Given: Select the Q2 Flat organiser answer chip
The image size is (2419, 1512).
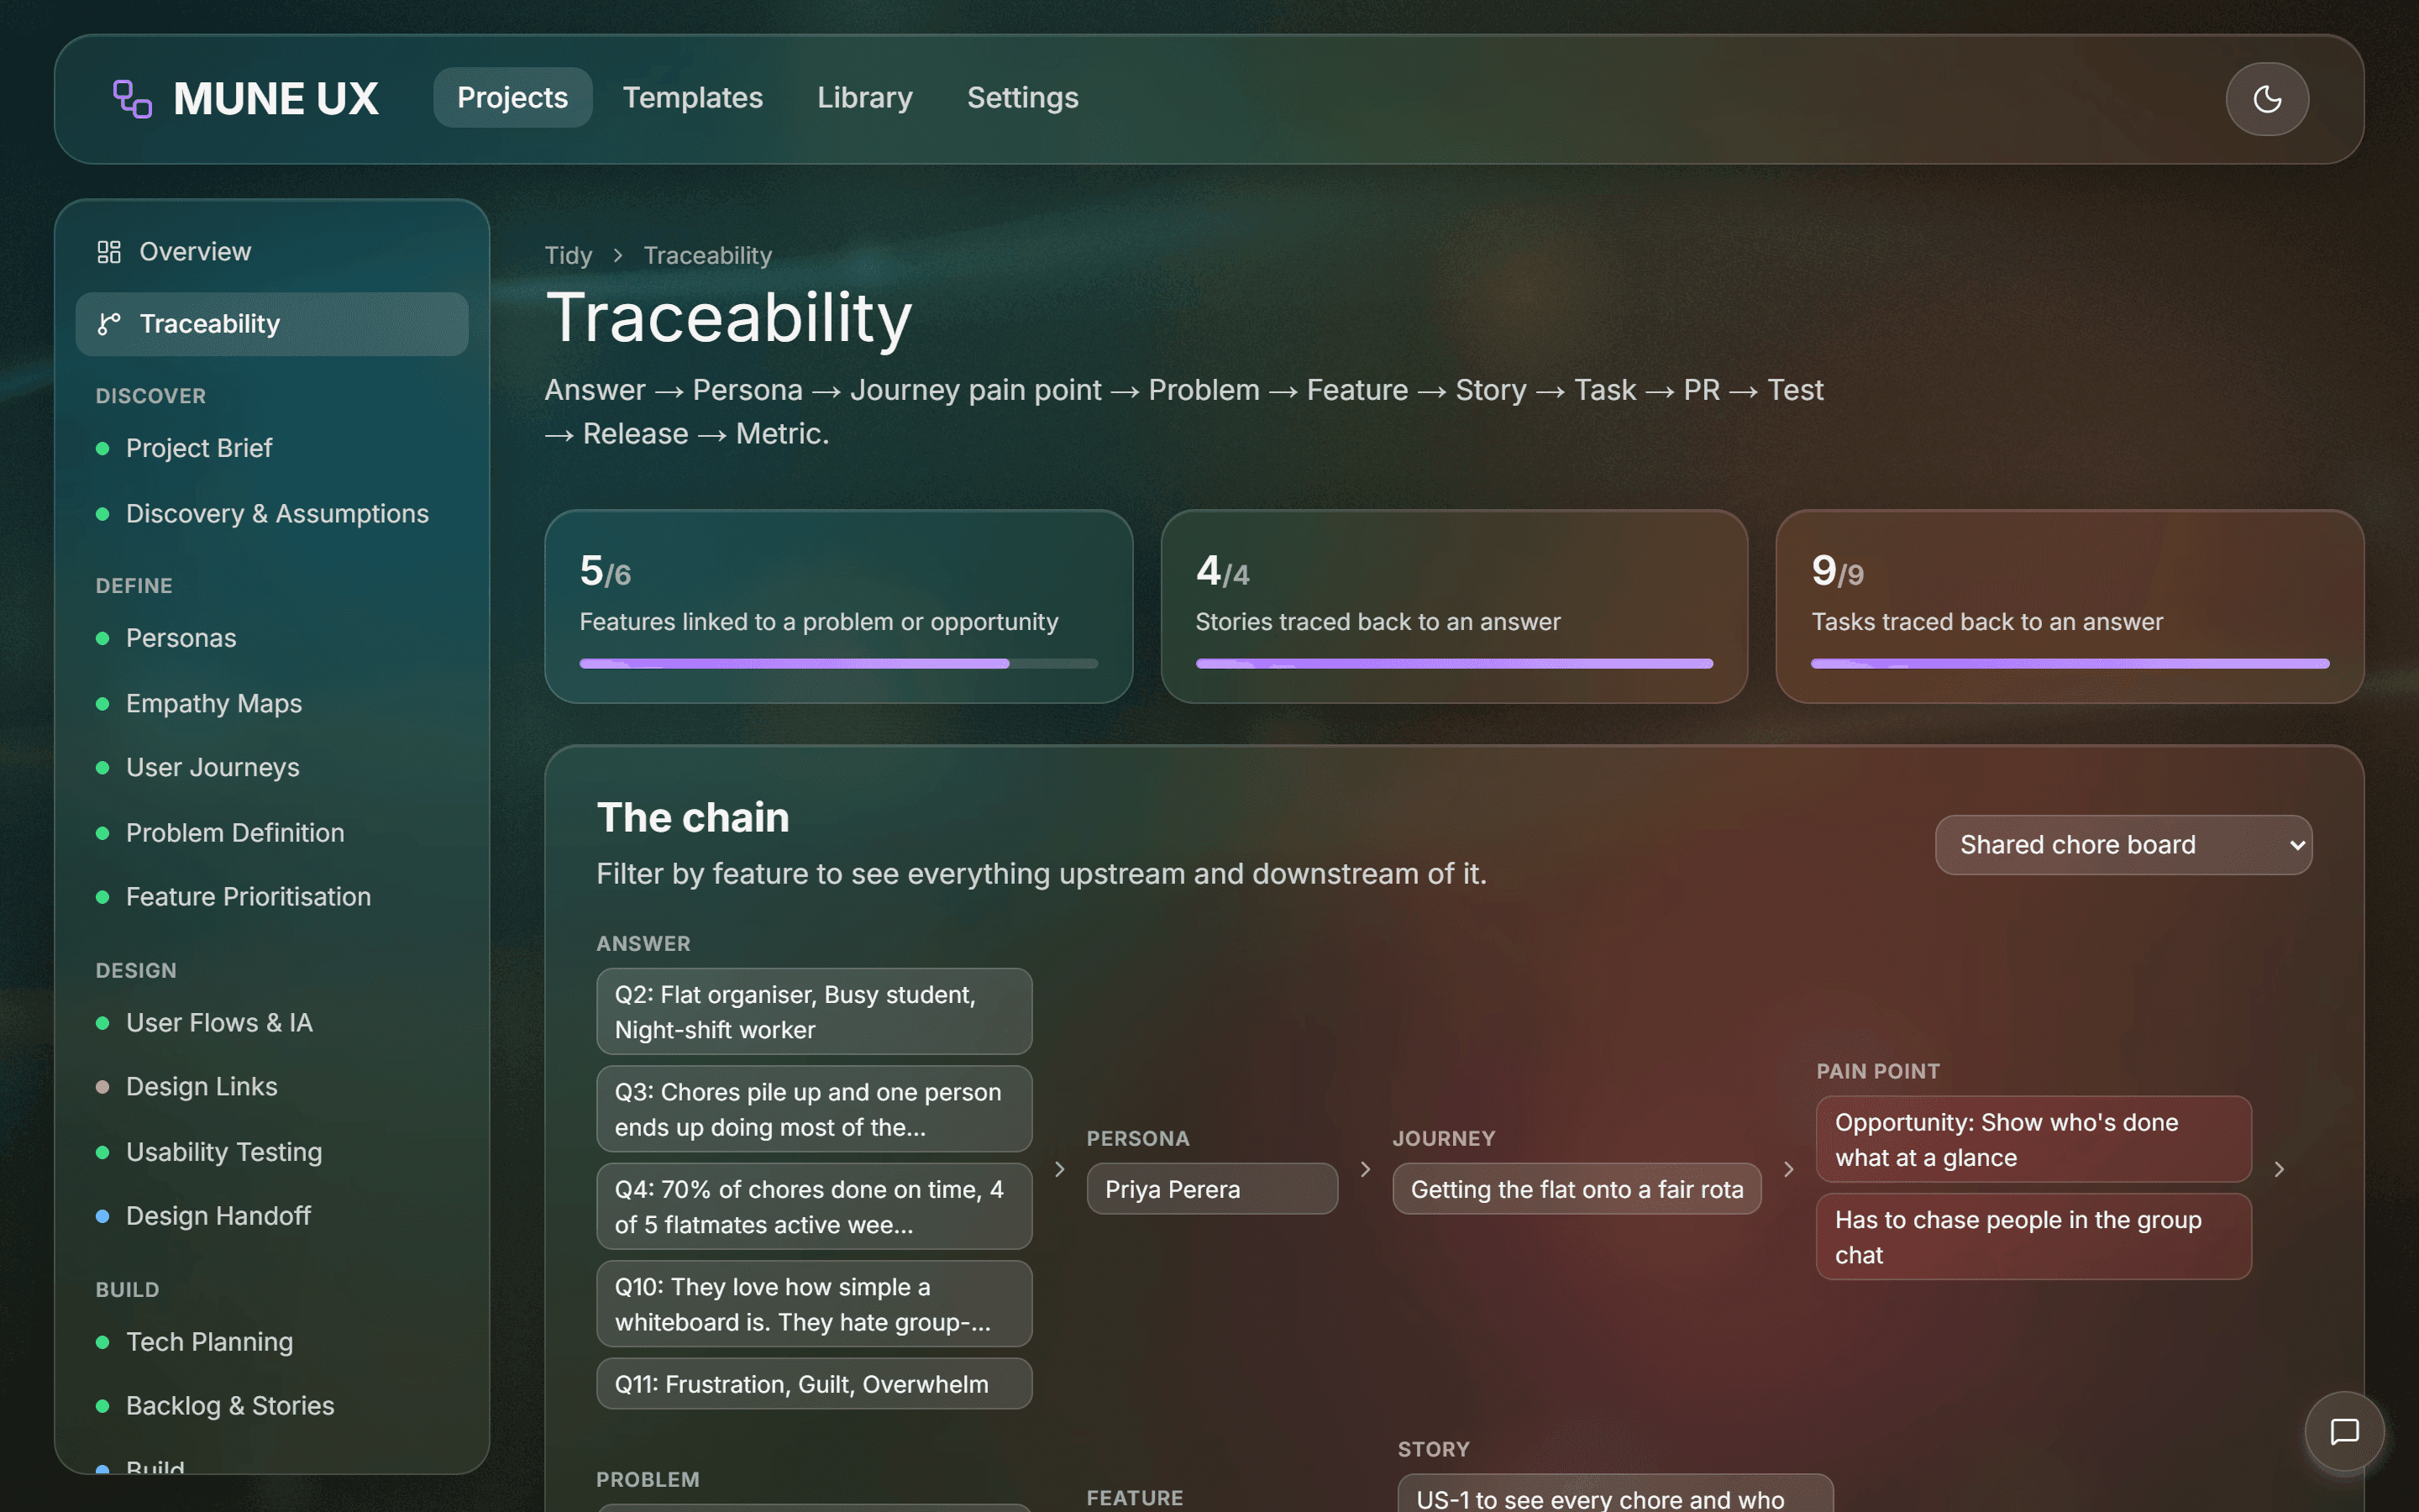Looking at the screenshot, I should [x=814, y=1012].
